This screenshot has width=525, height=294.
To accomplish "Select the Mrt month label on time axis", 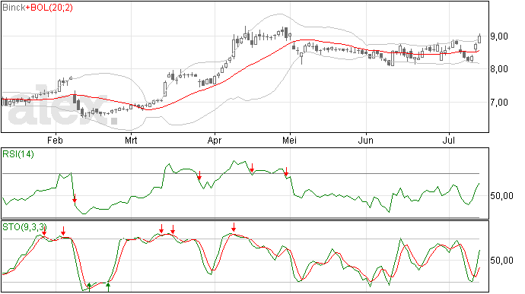I will [131, 140].
